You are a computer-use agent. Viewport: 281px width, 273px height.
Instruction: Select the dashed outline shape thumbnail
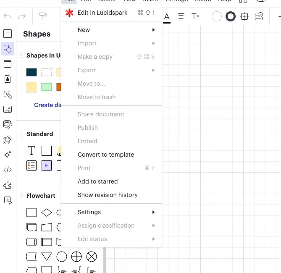tap(47, 72)
